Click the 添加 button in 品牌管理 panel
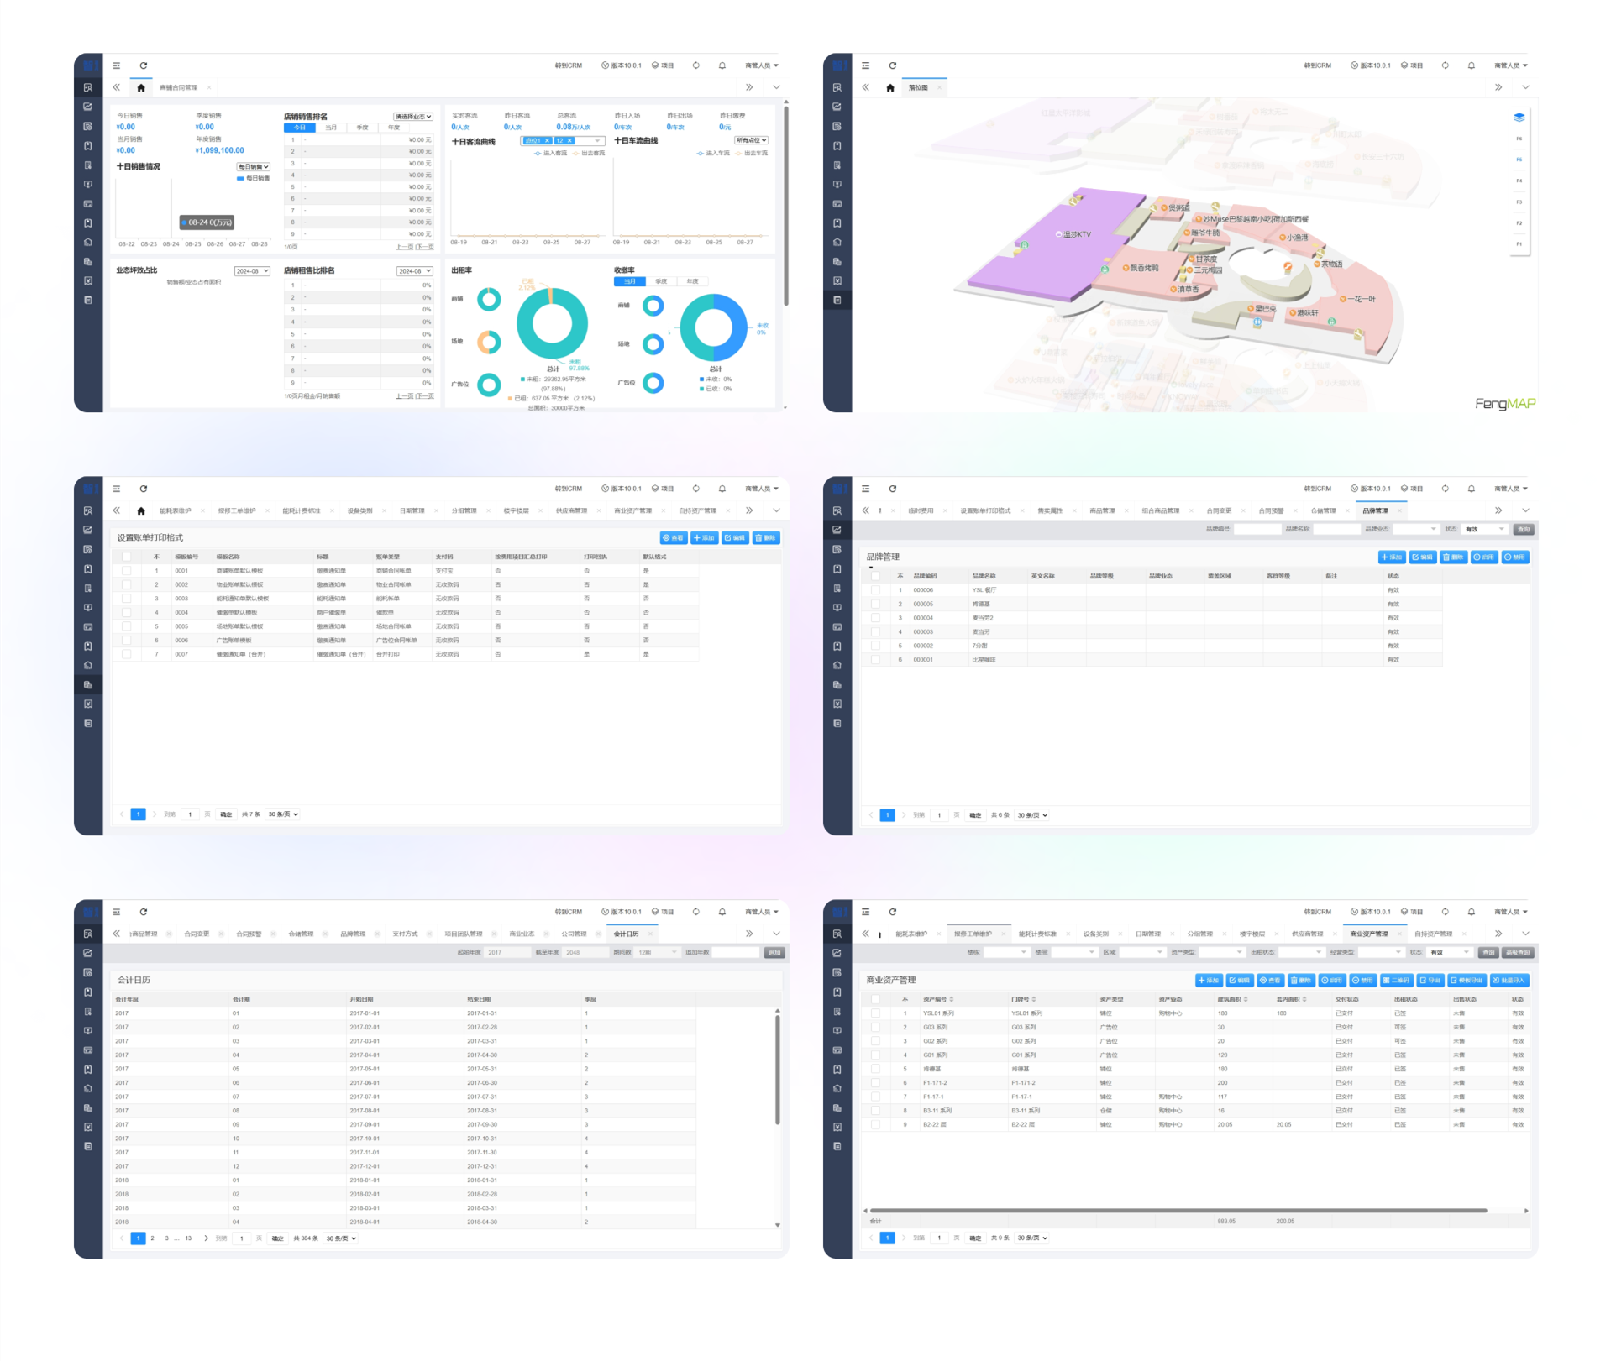The height and width of the screenshot is (1361, 1611). tap(1392, 557)
